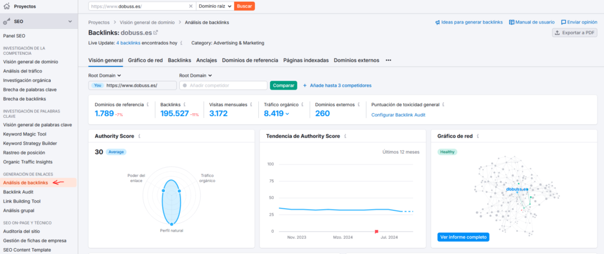Screen dimensions: 604x254
Task: Switch to Páginas indexadas tab
Action: click(306, 61)
